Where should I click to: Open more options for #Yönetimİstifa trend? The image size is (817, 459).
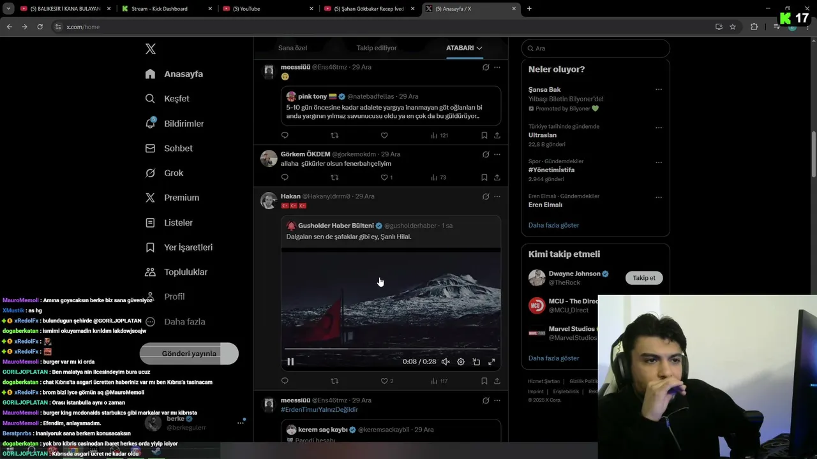click(659, 163)
